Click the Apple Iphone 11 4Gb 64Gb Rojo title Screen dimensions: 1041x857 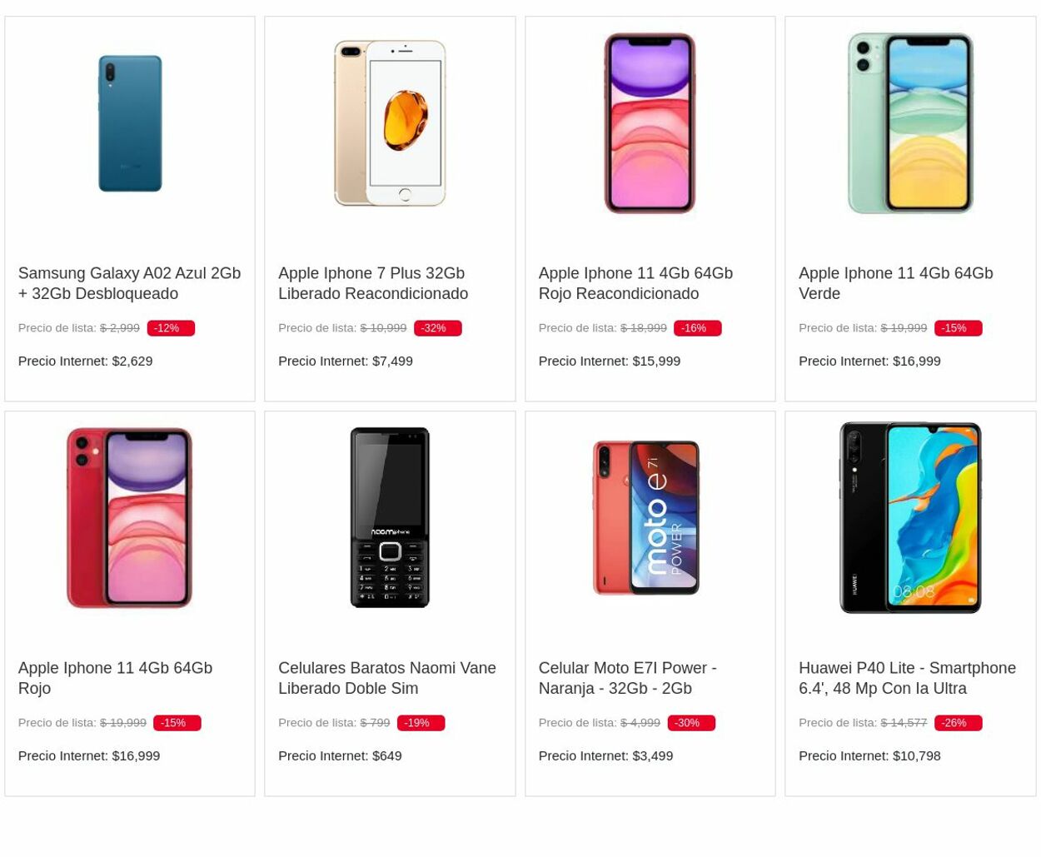[x=115, y=677]
